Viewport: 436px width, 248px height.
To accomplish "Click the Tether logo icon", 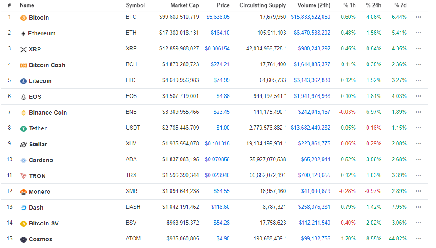I will tap(23, 128).
